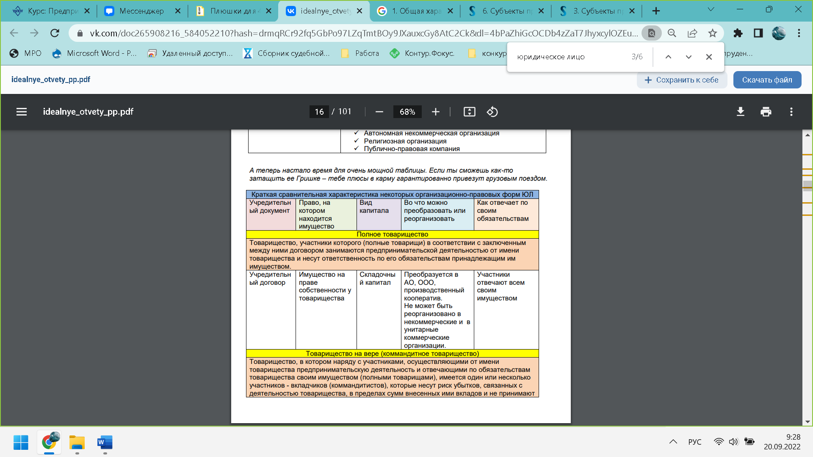
Task: Open File Explorer from taskbar
Action: 77,443
